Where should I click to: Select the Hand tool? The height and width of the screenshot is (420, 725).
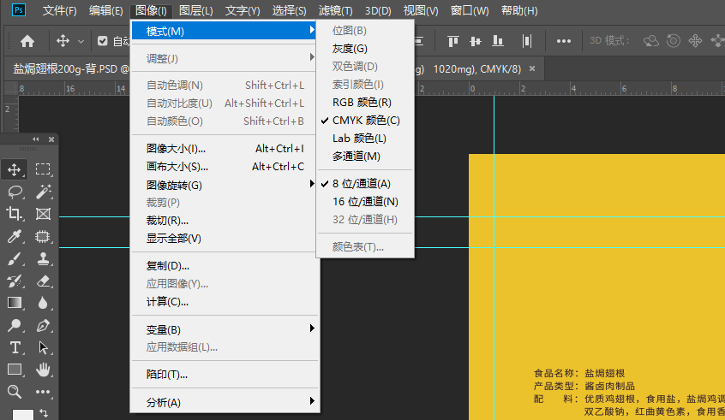coord(43,370)
